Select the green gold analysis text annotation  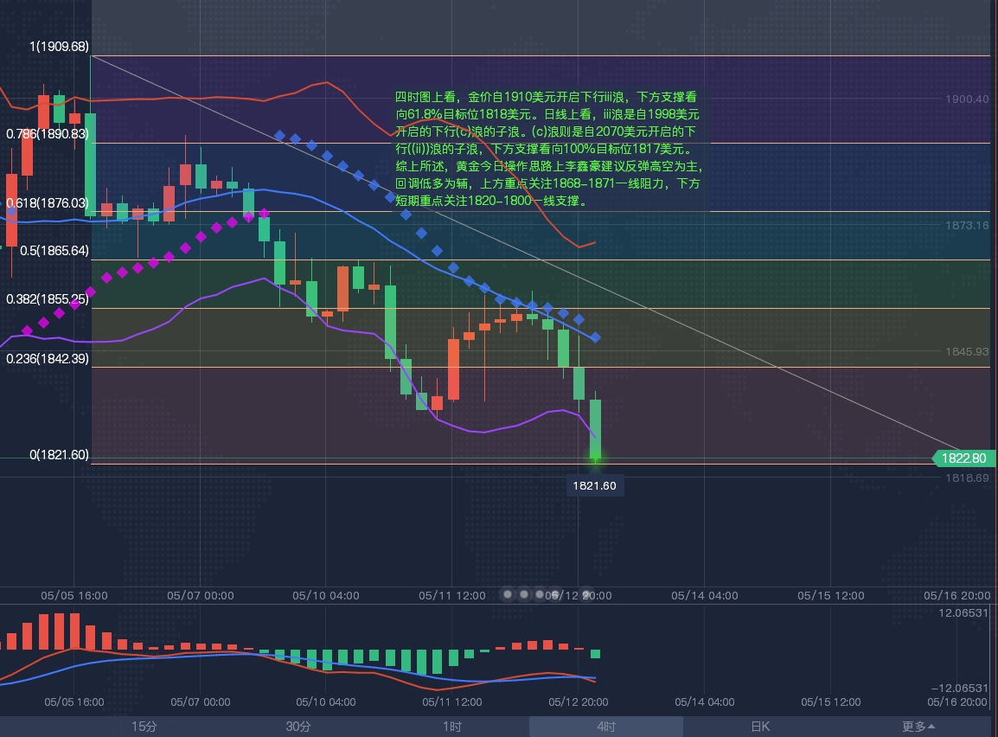[548, 149]
